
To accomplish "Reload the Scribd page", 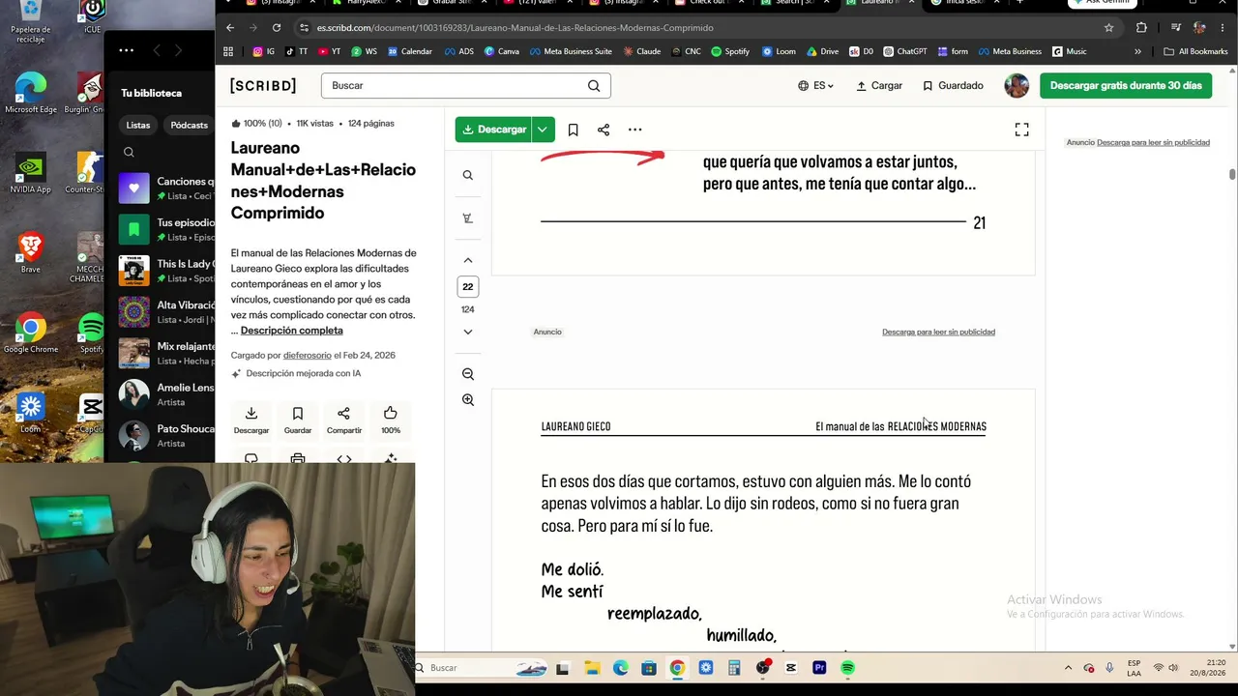I will pyautogui.click(x=277, y=28).
